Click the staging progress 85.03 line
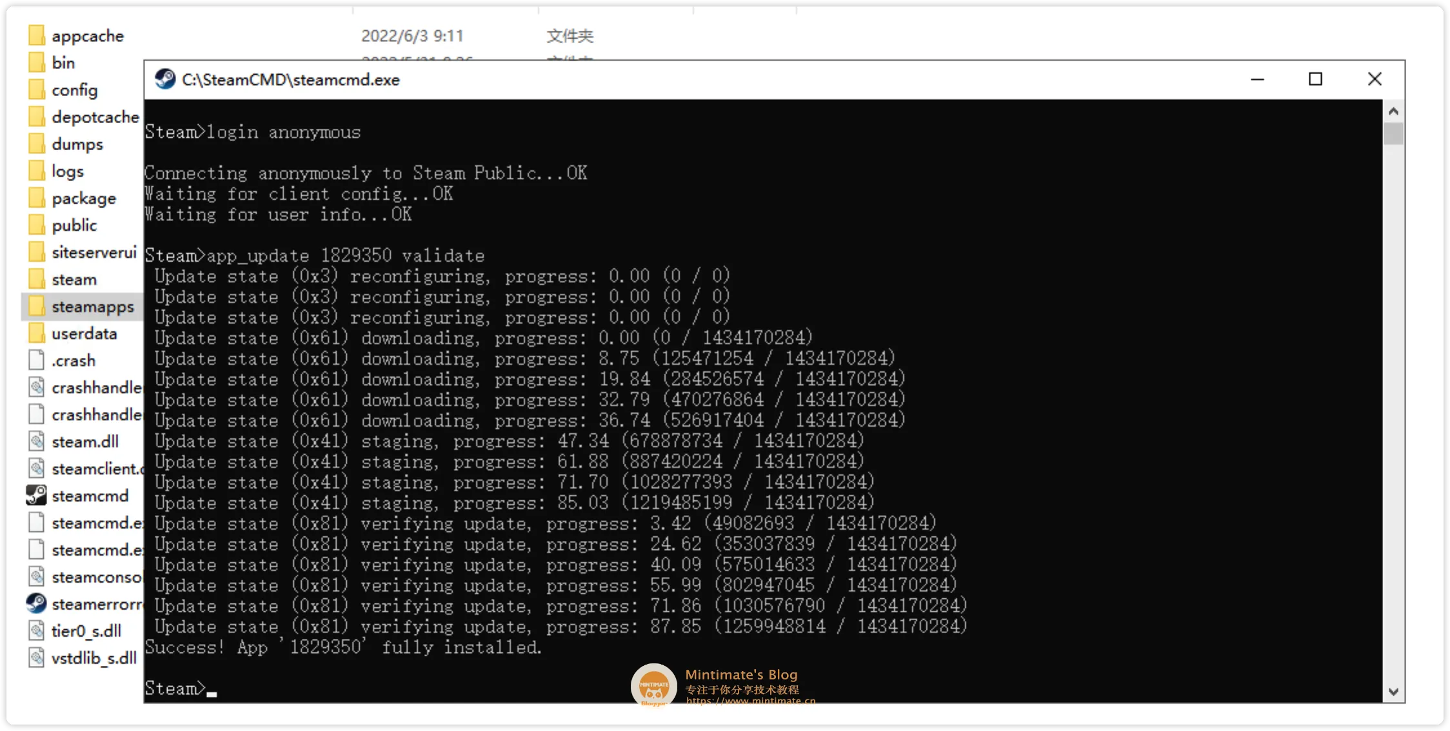Screen dimensions: 1450x731 click(515, 503)
